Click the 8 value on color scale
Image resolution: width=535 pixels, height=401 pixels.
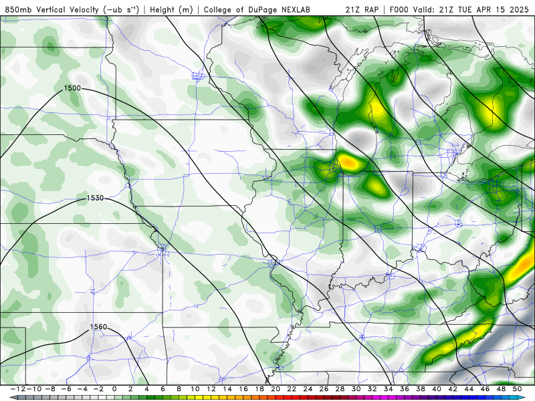point(179,389)
